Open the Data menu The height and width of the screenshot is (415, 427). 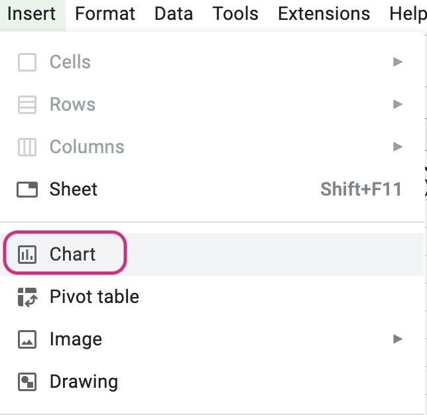pos(174,14)
